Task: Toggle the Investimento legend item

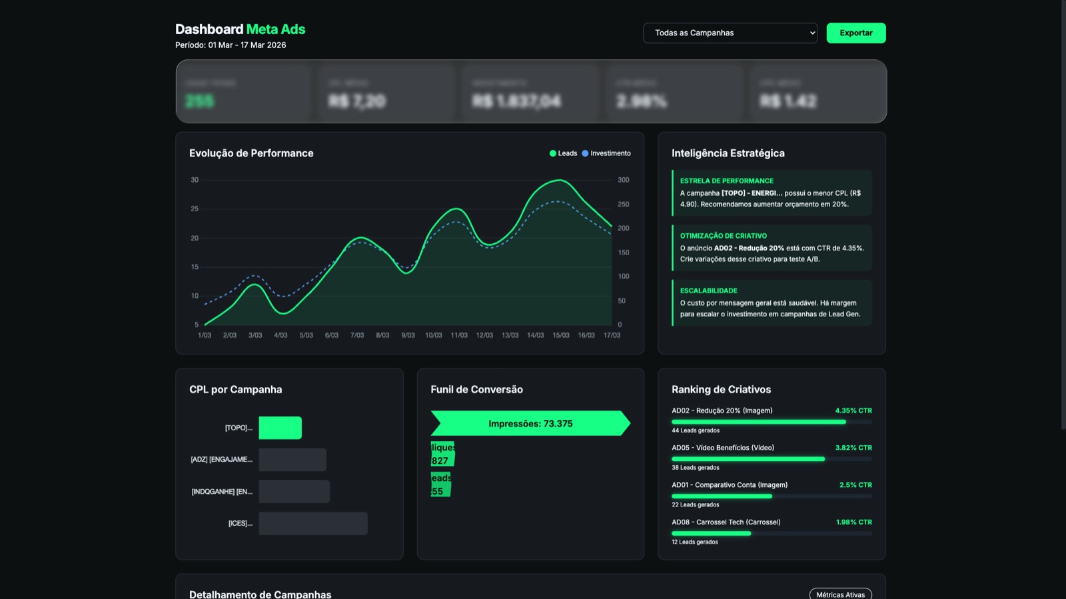Action: pos(606,153)
